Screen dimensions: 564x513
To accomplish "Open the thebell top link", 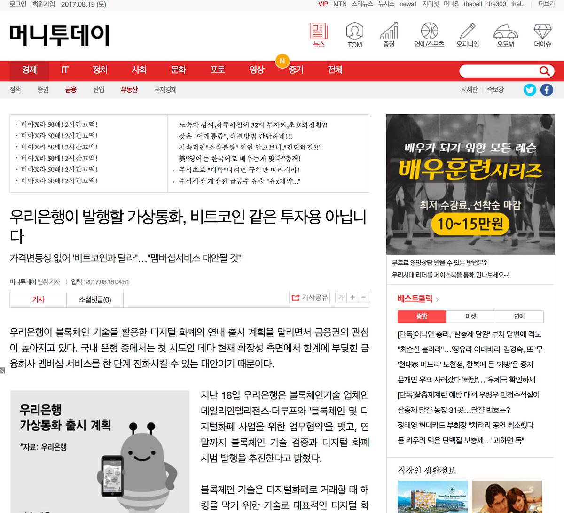I will [473, 4].
